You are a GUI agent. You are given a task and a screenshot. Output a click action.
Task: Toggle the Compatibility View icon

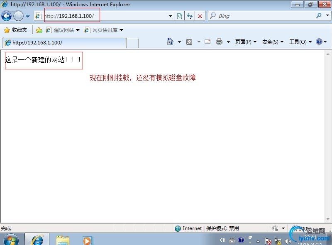tap(179, 16)
